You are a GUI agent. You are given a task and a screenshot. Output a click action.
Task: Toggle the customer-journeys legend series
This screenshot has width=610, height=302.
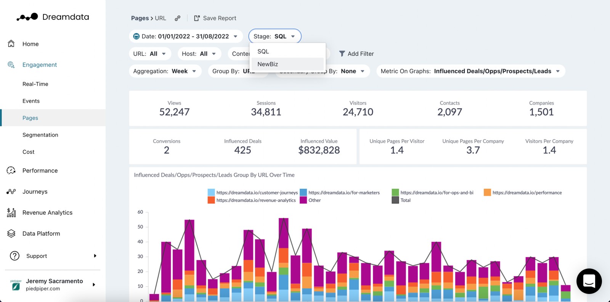tap(252, 193)
